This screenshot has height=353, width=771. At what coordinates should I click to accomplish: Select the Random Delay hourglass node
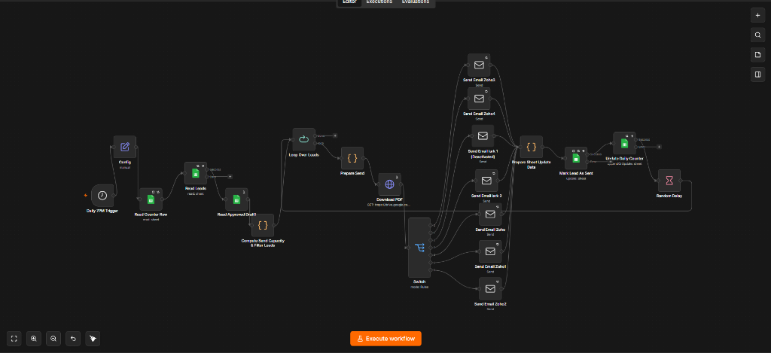(669, 181)
